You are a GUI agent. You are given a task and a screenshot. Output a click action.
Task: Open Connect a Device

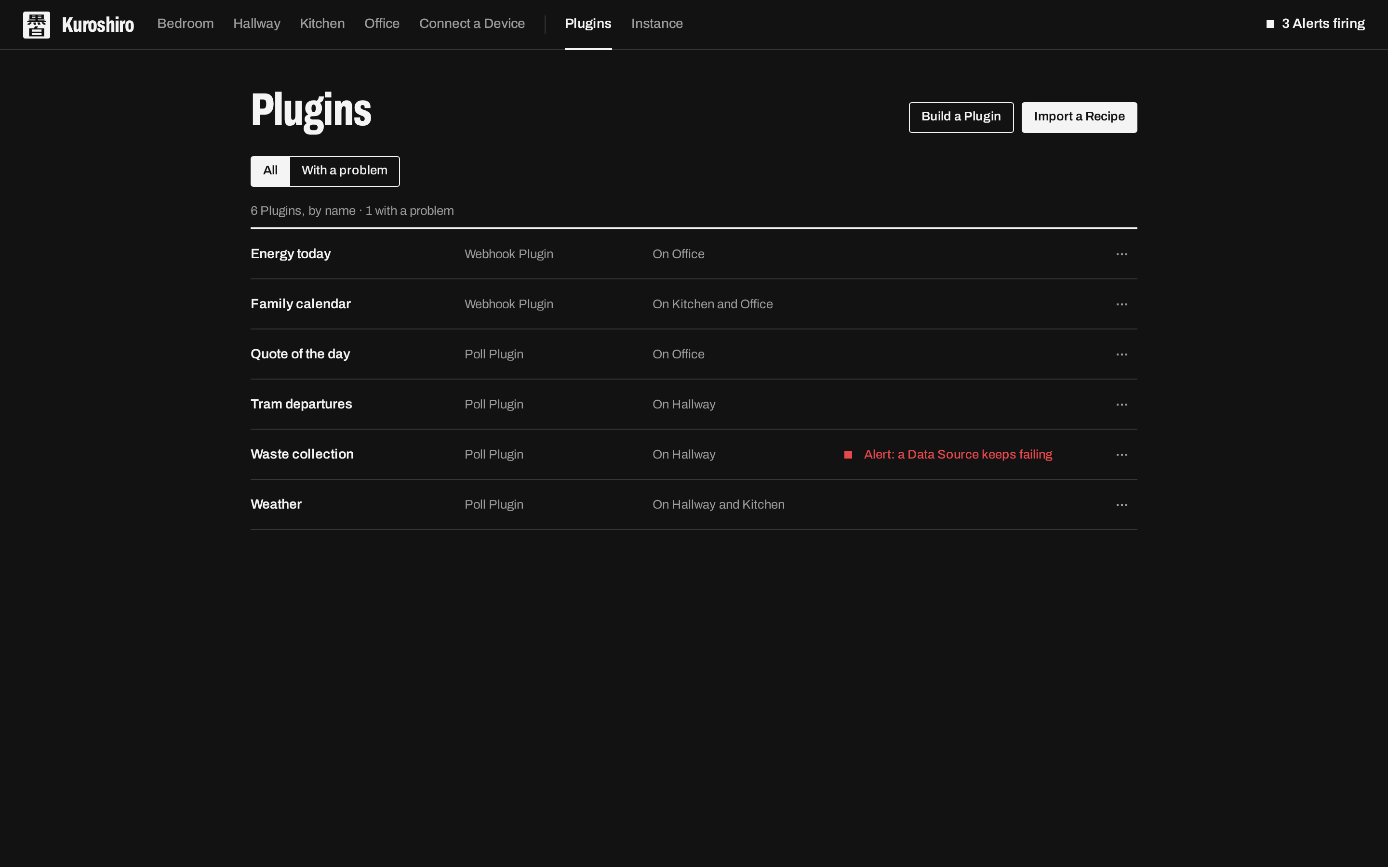(471, 24)
